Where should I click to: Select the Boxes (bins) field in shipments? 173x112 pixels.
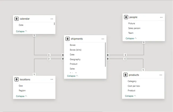point(76,50)
